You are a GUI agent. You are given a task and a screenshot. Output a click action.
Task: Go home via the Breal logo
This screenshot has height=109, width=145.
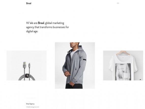tap(29, 3)
